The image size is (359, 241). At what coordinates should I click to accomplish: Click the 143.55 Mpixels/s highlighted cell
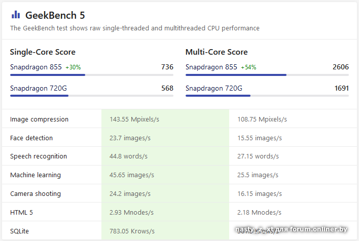pyautogui.click(x=134, y=119)
